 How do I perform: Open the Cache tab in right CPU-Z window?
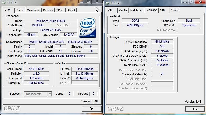point(123,10)
